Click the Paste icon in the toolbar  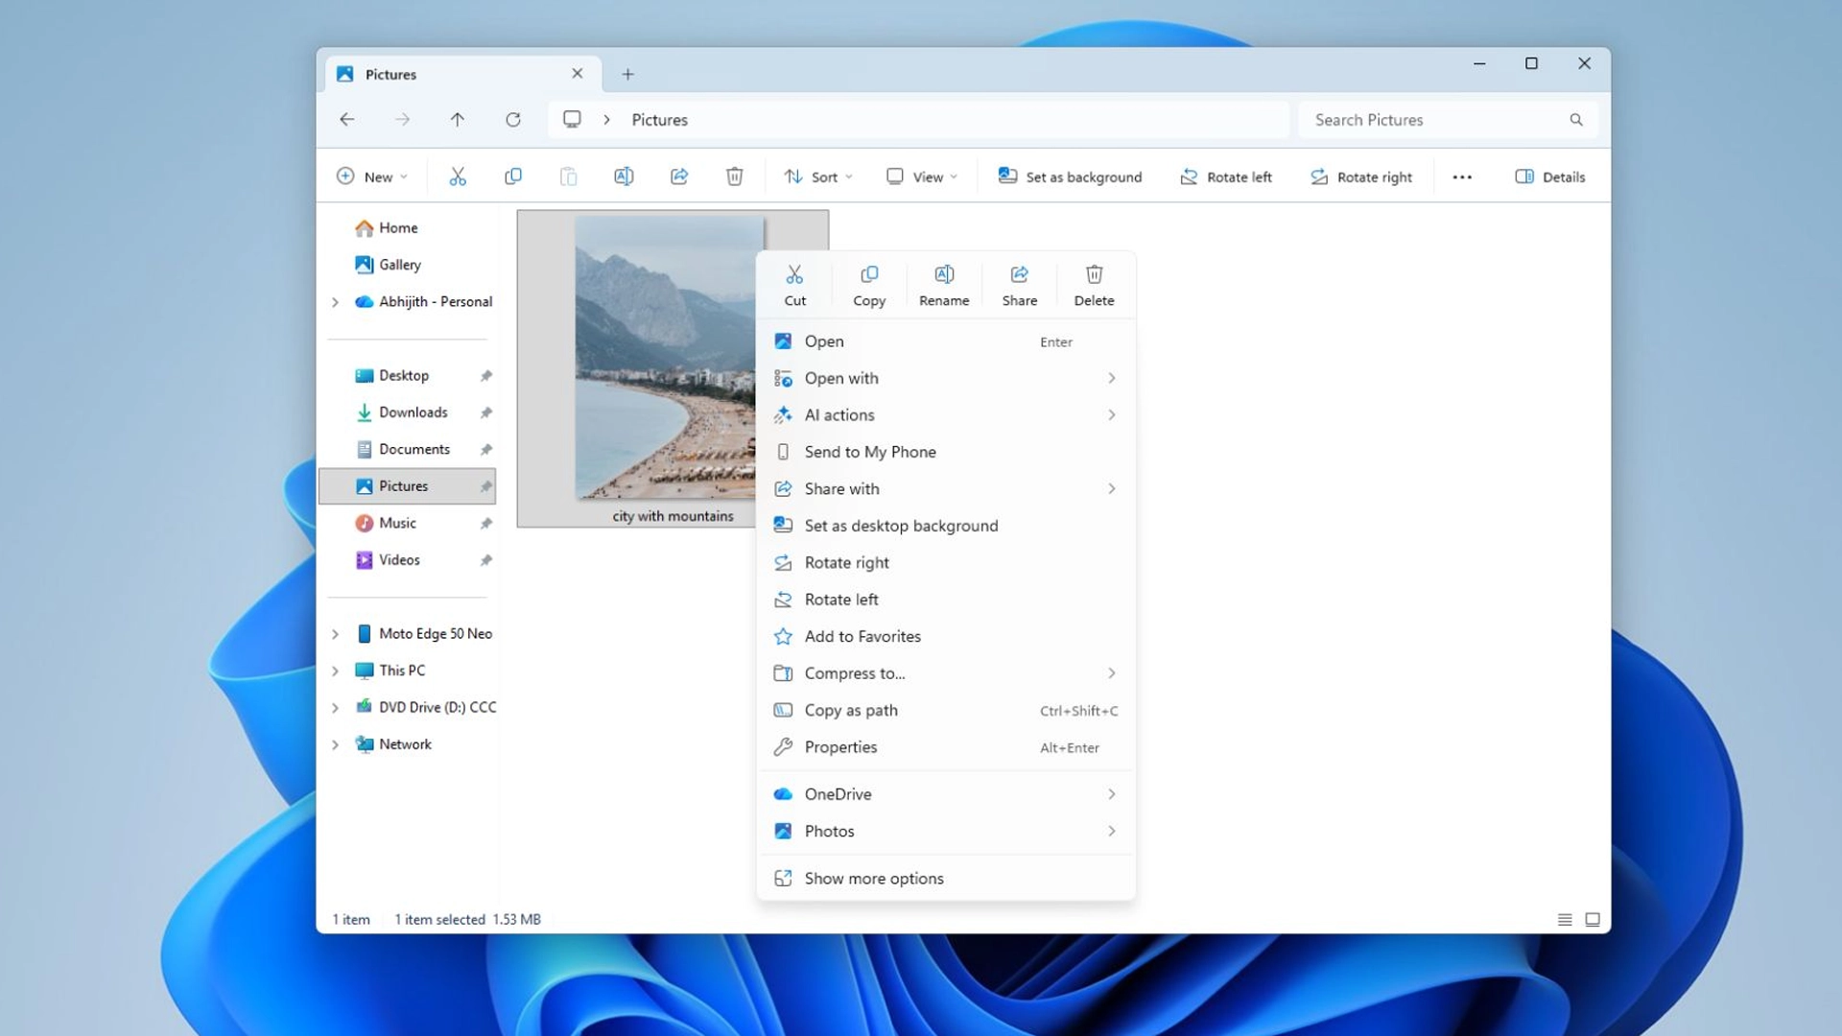coord(569,177)
